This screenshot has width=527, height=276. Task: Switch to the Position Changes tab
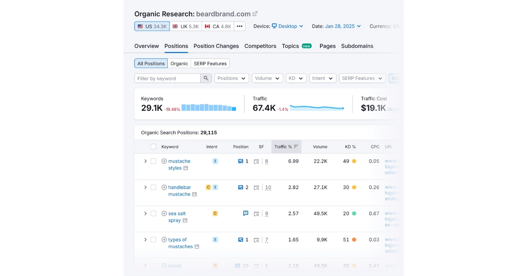pos(216,46)
